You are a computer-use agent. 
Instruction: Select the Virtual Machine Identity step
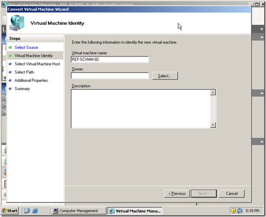(34, 56)
